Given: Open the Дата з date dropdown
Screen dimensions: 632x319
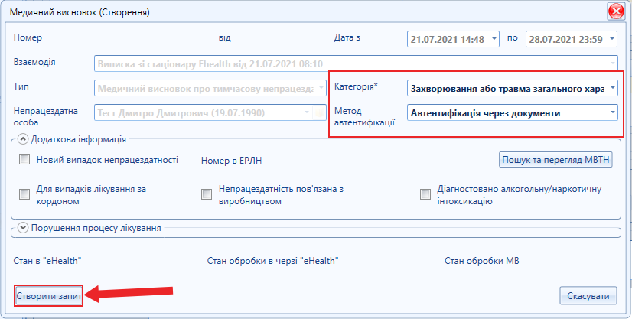Looking at the screenshot, I should [x=494, y=39].
